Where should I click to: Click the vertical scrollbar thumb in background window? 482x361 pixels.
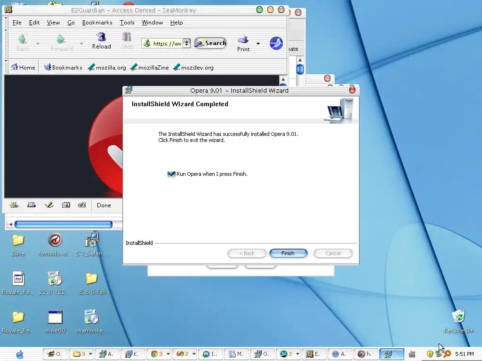tap(300, 70)
